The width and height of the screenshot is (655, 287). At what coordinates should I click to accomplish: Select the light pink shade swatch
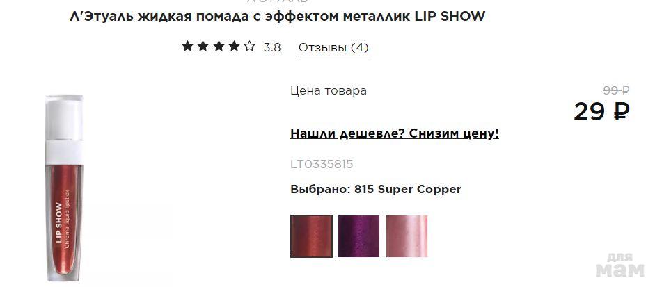pos(407,236)
